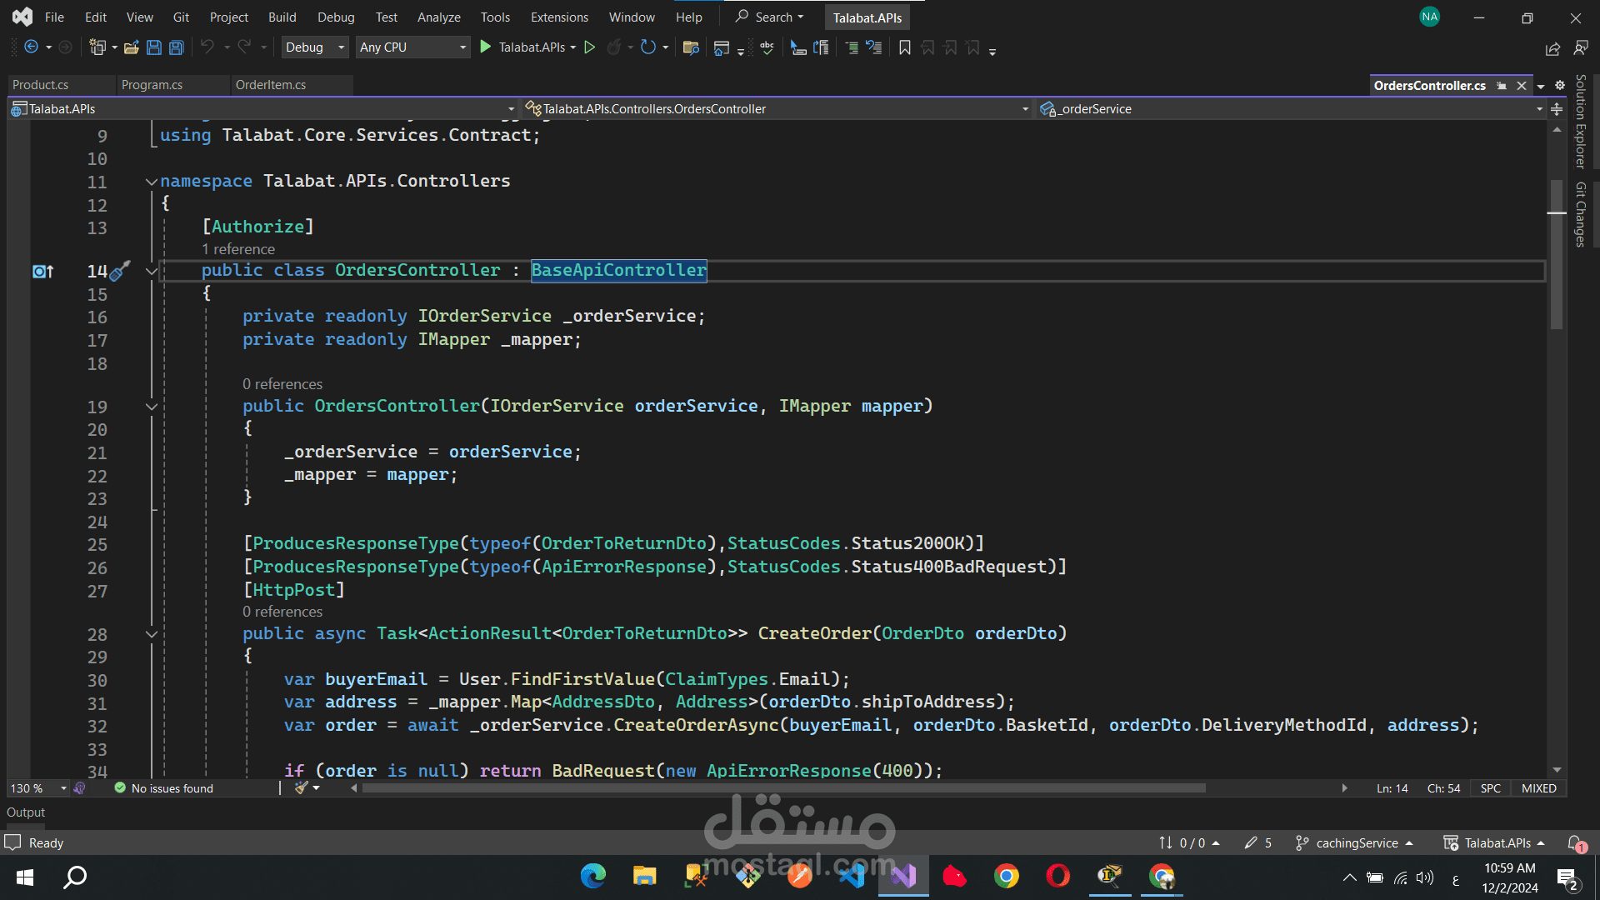Image resolution: width=1600 pixels, height=900 pixels.
Task: Open the Any CPU platform dropdown
Action: [x=413, y=47]
